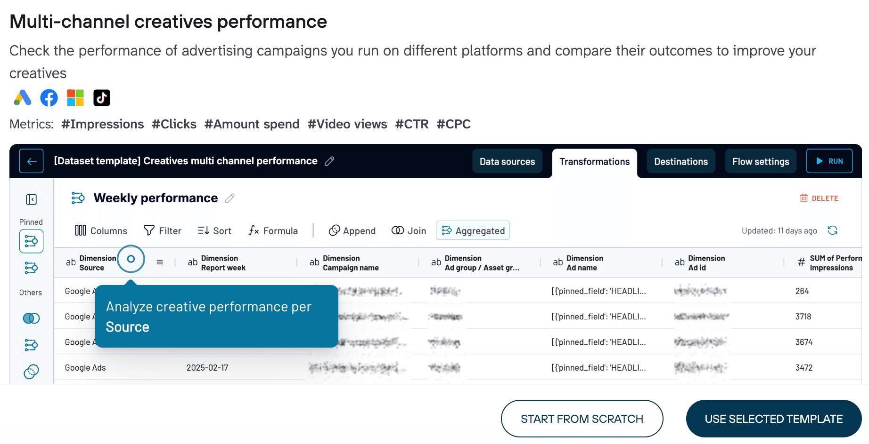Click the pulsing hotspot on Source column
This screenshot has height=444, width=869.
pos(131,259)
